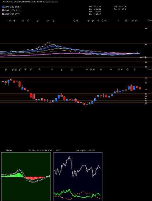Click the MACD parameters '(12,26,9) 20.3, 19.48, 0.82'
Viewport: 152px width, 201px height.
pyautogui.click(x=40, y=150)
